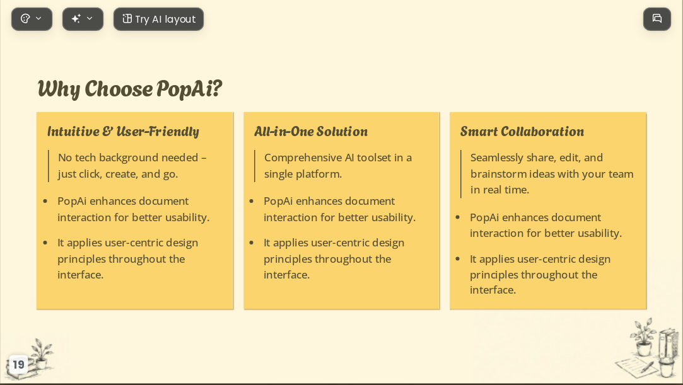This screenshot has width=683, height=385.
Task: Select the 'All-in-One Solution' card heading
Action: pyautogui.click(x=311, y=131)
